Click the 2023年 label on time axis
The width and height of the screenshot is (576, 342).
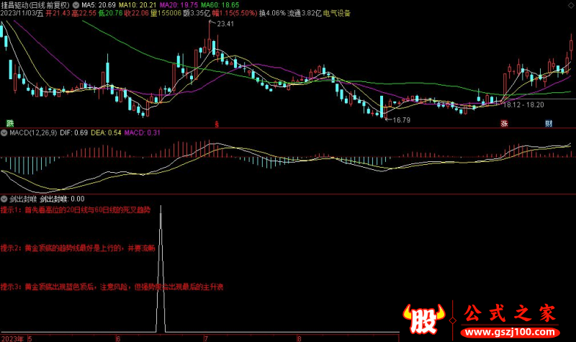tap(12, 337)
